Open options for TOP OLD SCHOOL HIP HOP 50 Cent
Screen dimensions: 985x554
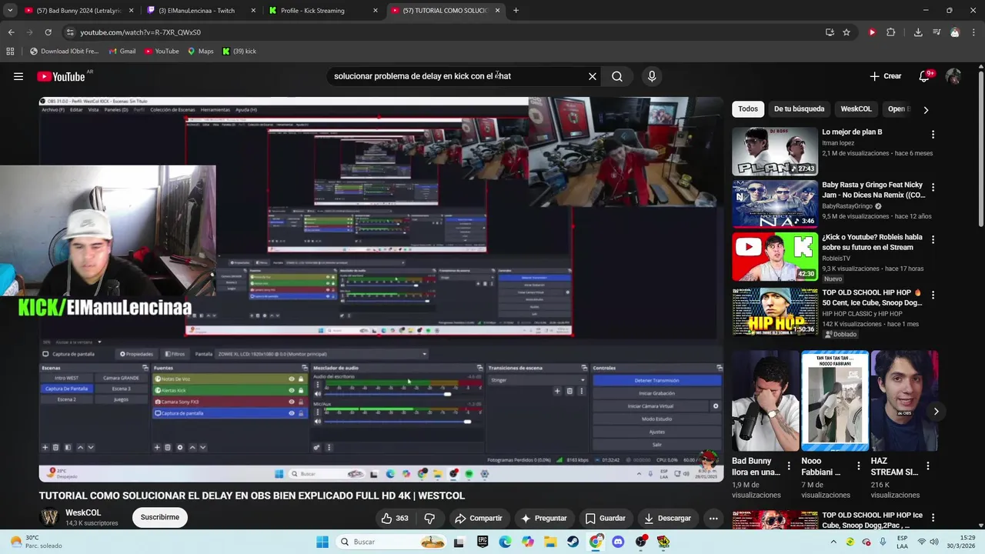[x=933, y=295]
